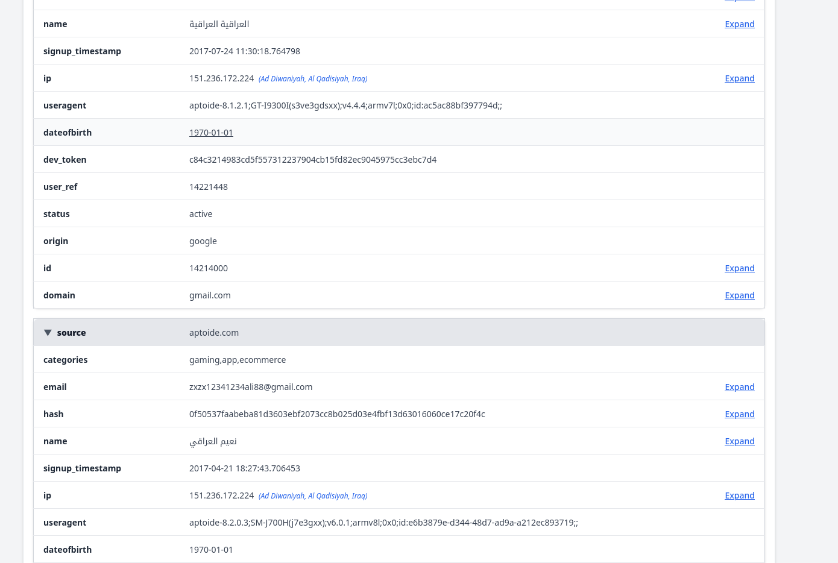Screen dimensions: 838x563
Task: Expand the gmail.com domain row
Action: (739, 295)
